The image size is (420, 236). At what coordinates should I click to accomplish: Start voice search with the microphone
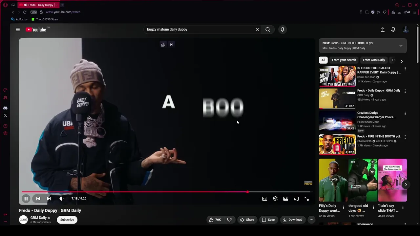(283, 29)
